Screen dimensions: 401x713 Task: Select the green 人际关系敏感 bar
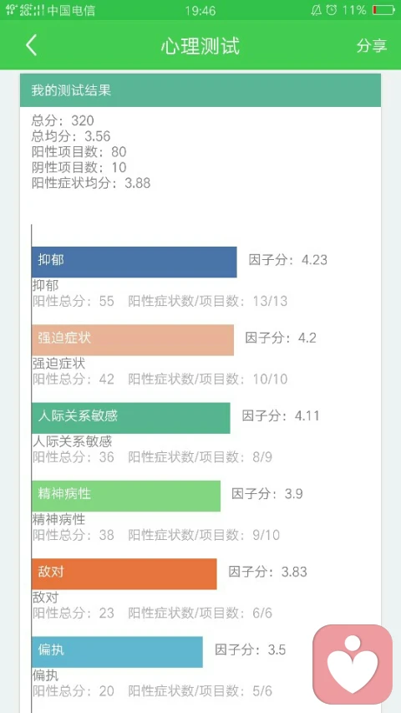pos(131,418)
